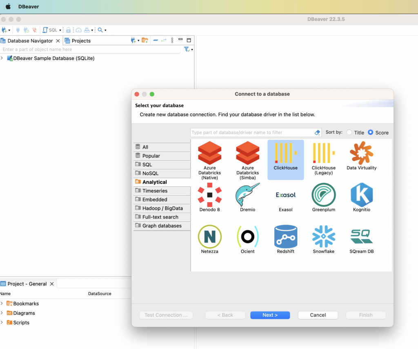Viewport: 418px width, 349px height.
Task: Open dropdown arrow beside commit mode icon
Action: [x=92, y=30]
